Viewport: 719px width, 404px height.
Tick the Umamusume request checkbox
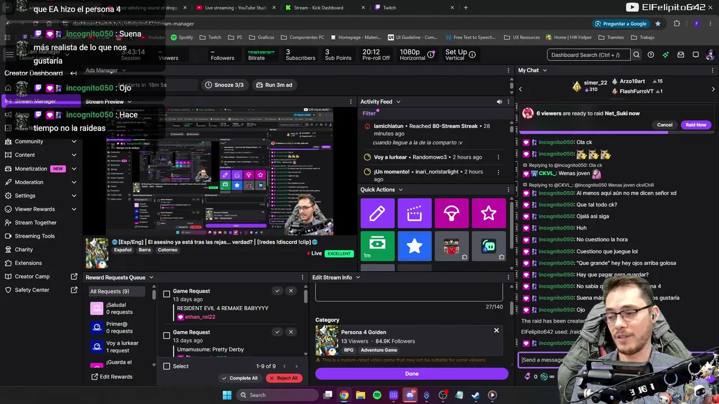coord(167,336)
